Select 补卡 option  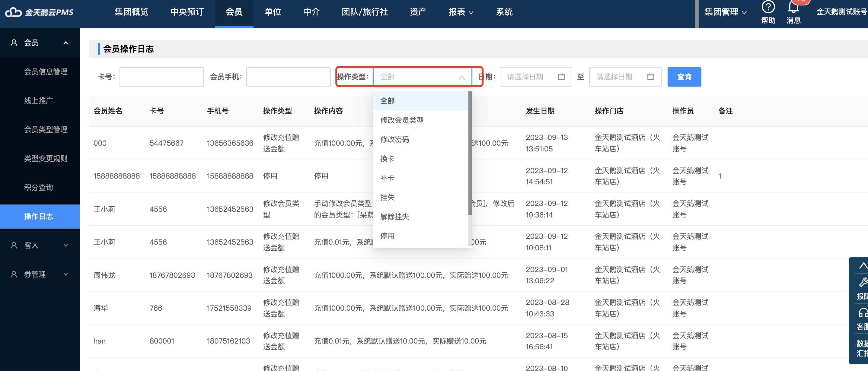420,178
